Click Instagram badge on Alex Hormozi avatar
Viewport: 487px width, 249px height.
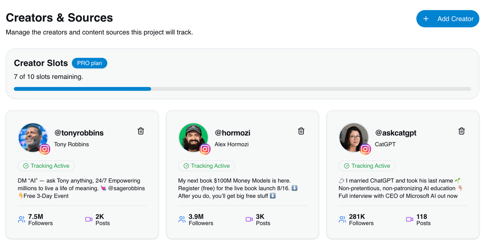click(x=205, y=149)
